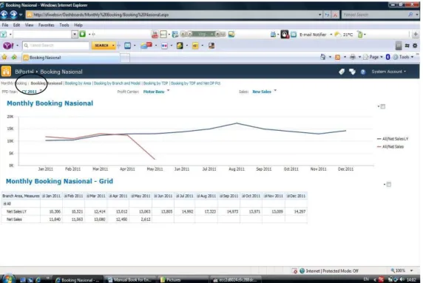Open the System Account dropdown
Viewport: 423px width, 283px height.
pyautogui.click(x=388, y=72)
